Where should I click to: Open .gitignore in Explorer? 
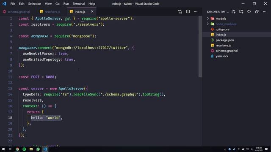click(x=222, y=29)
